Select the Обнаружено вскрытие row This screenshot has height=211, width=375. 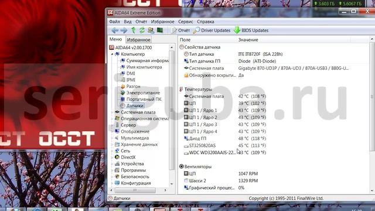tap(274, 76)
